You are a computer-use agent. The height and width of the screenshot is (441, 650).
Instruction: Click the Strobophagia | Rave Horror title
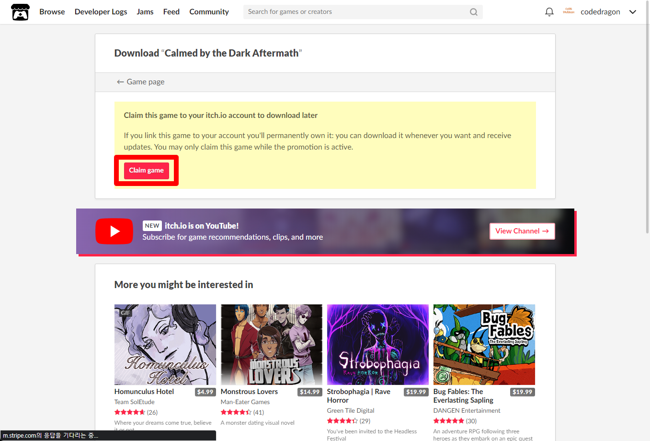(x=359, y=396)
